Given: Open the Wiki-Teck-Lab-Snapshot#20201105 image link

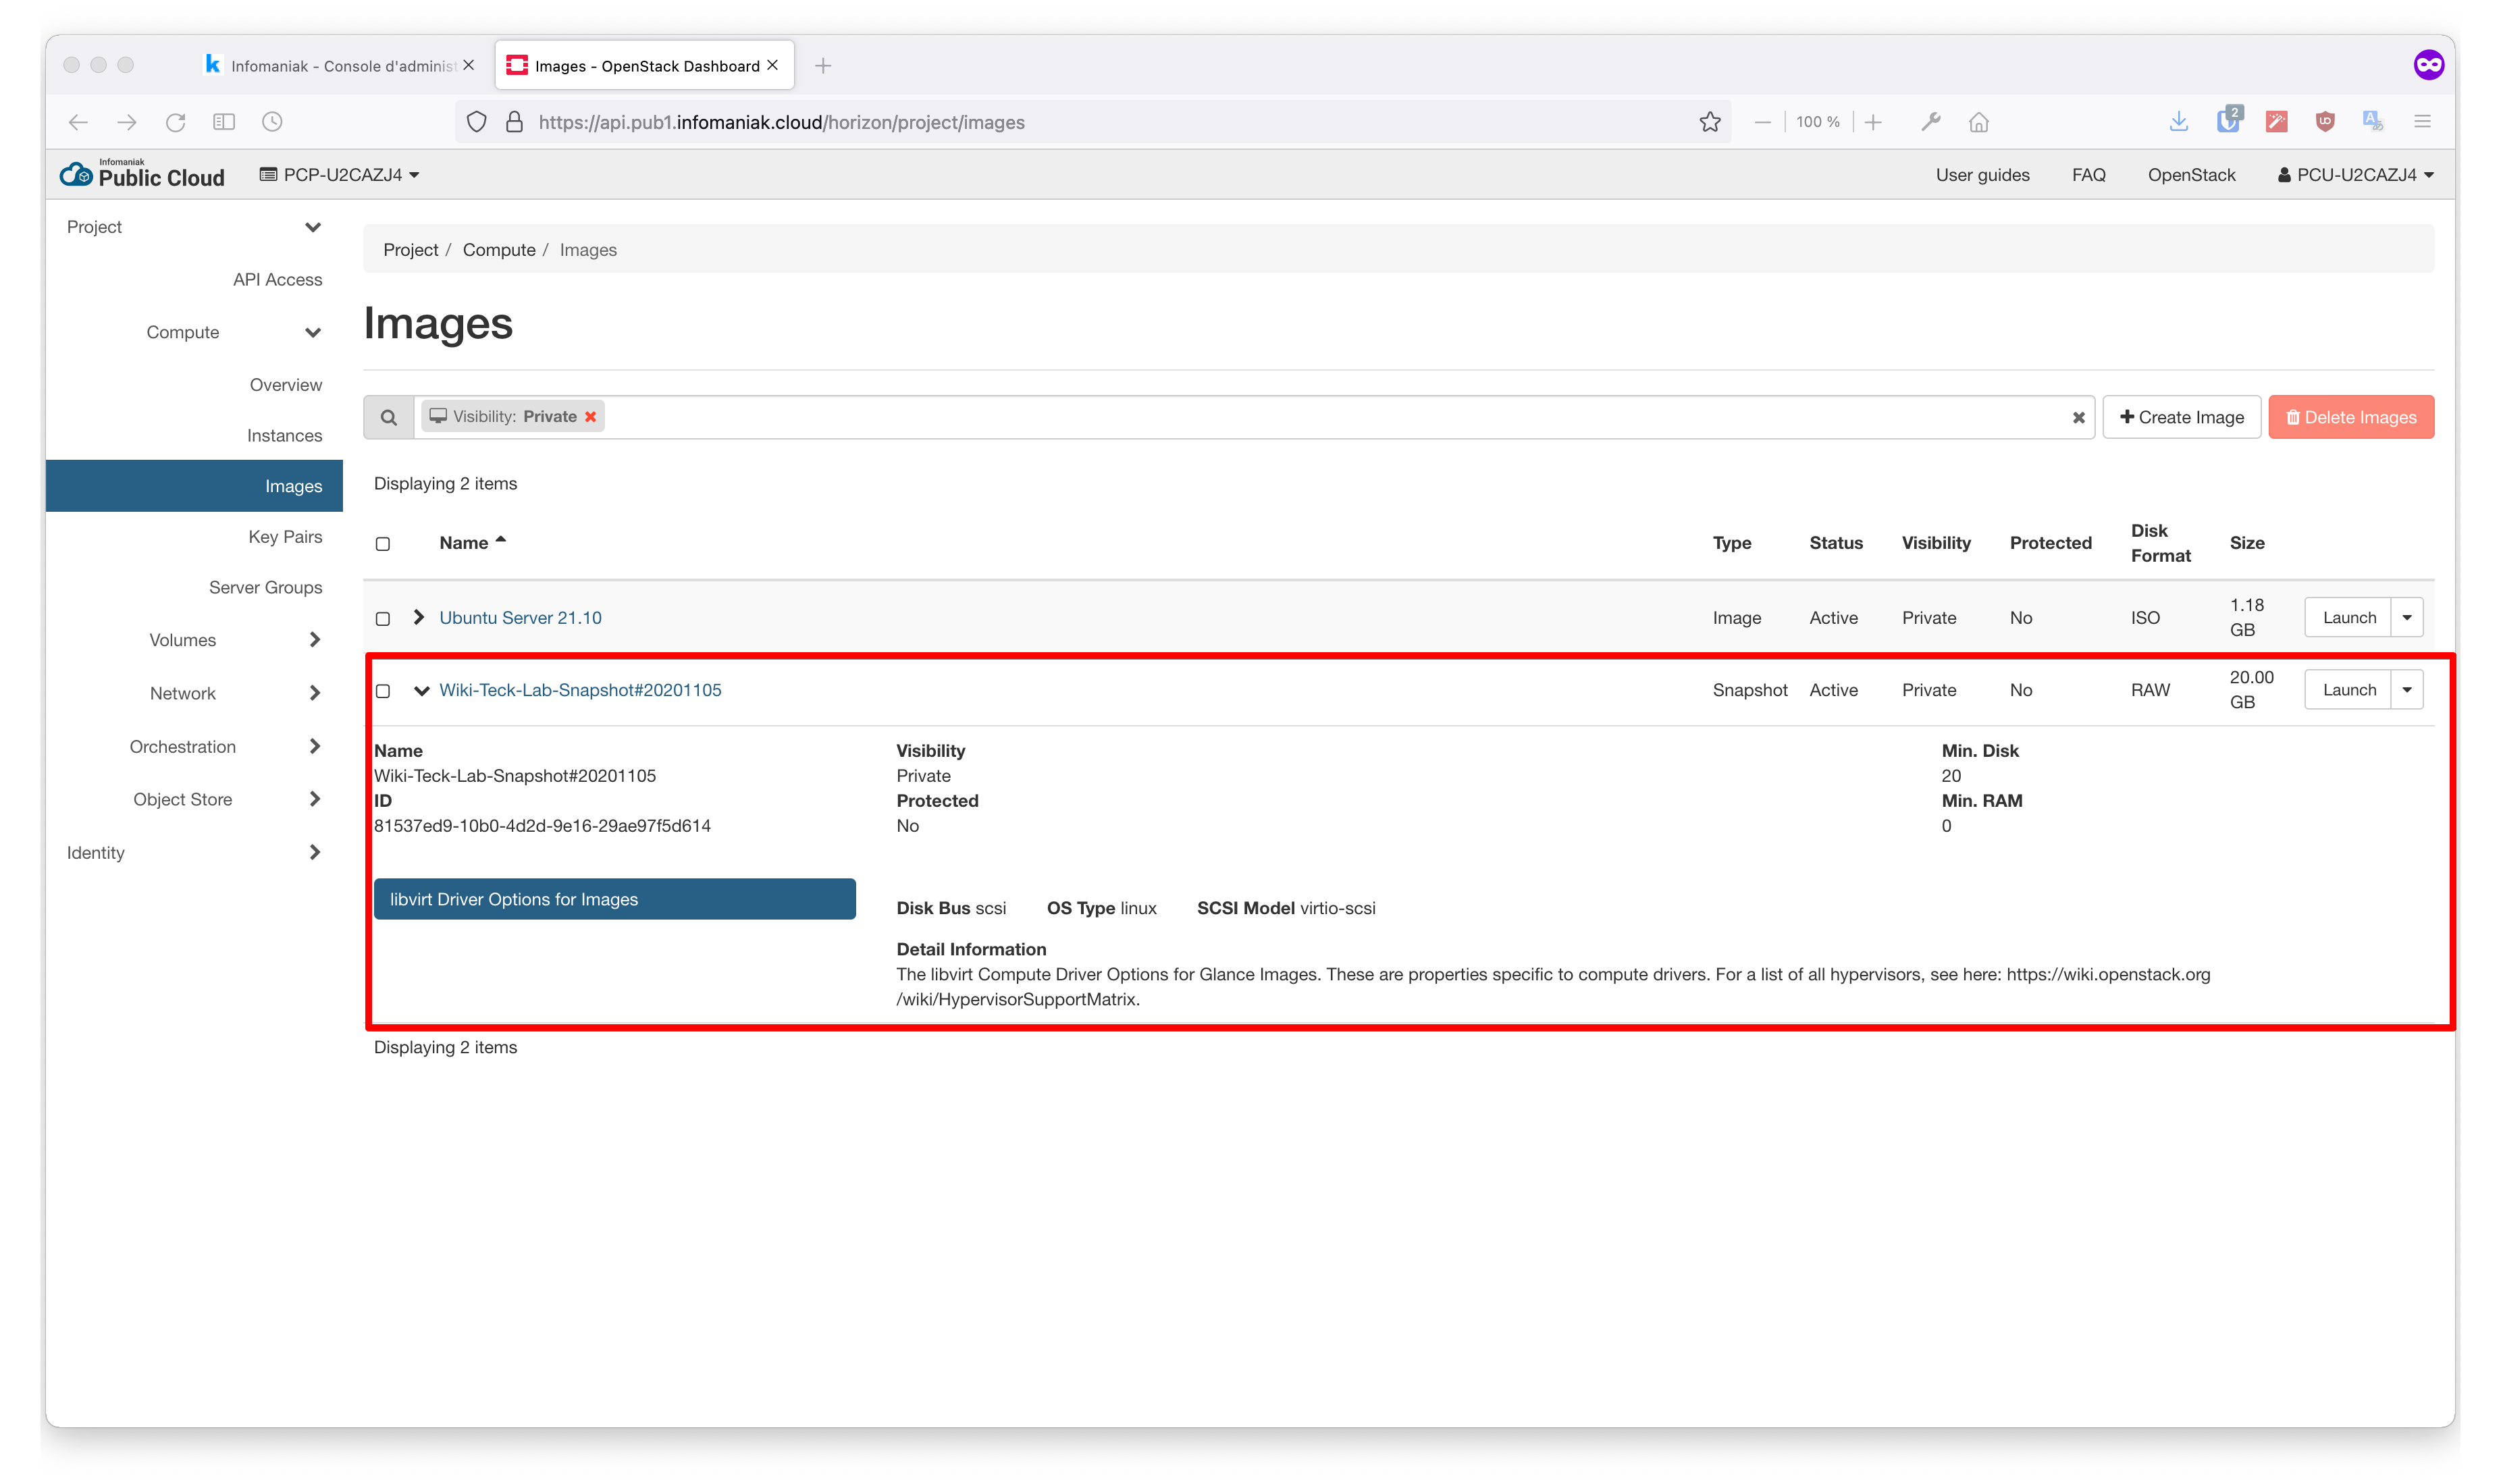Looking at the screenshot, I should tap(580, 690).
